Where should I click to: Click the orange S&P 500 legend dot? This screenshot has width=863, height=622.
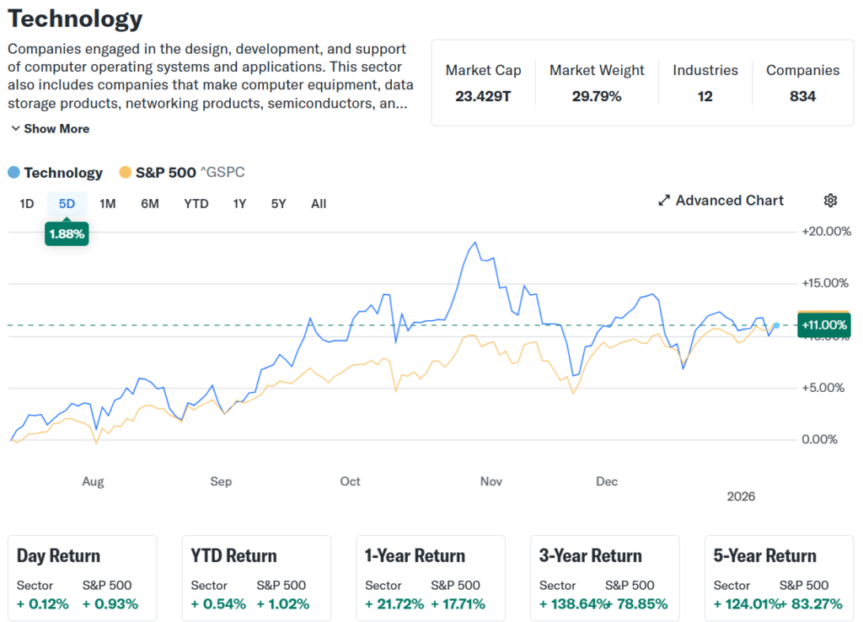(125, 173)
